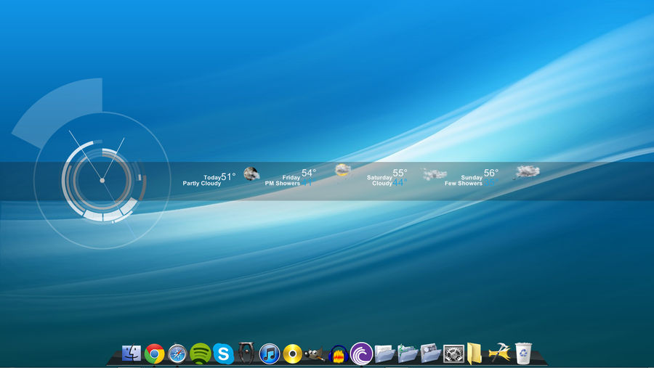Click the "Few Showers" text

click(x=464, y=184)
